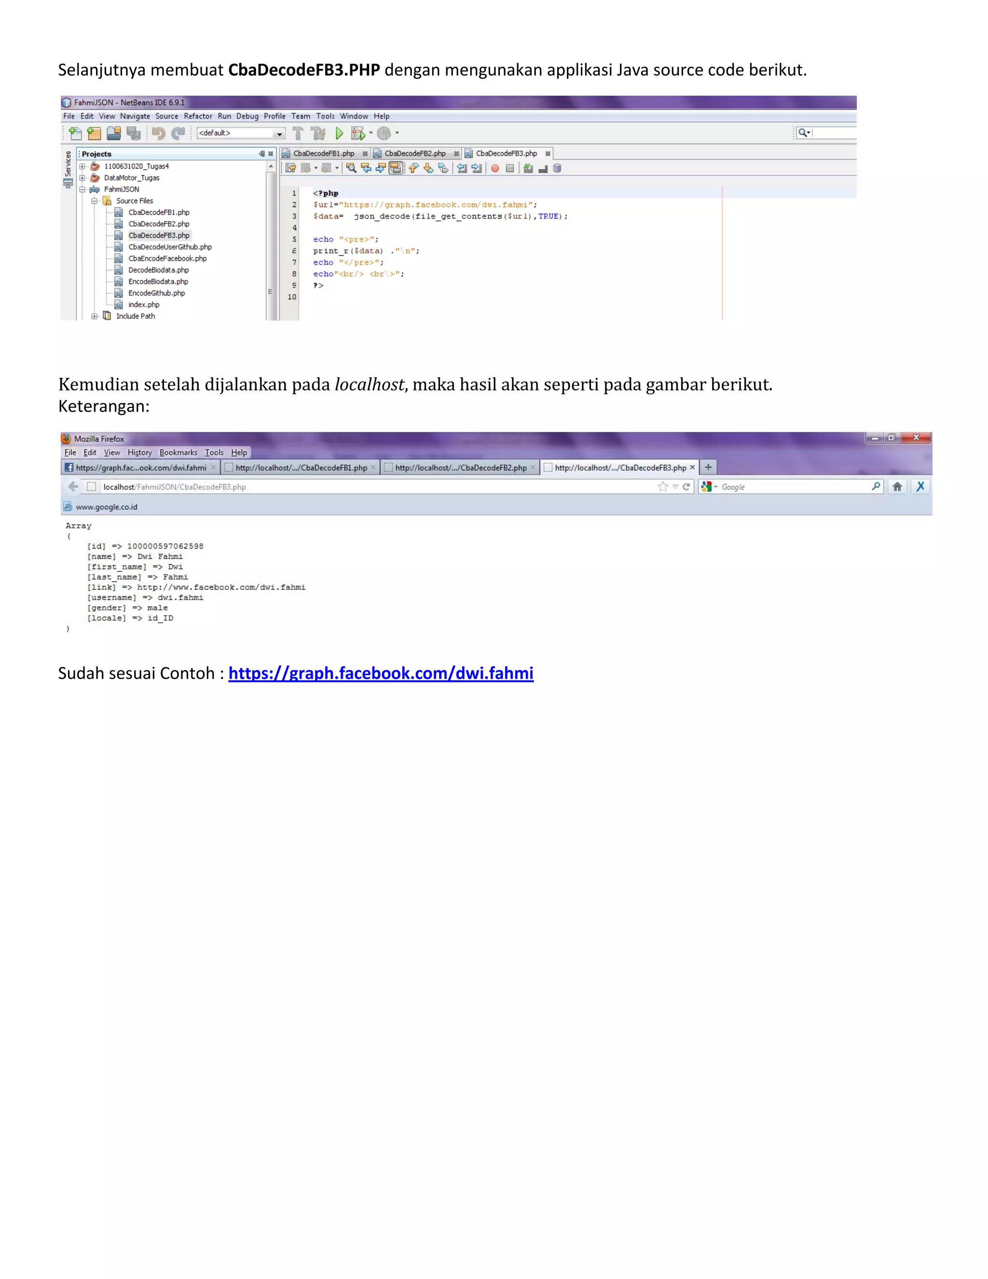The height and width of the screenshot is (1279, 988).
Task: Collapse the Source Files folder
Action: [x=94, y=201]
